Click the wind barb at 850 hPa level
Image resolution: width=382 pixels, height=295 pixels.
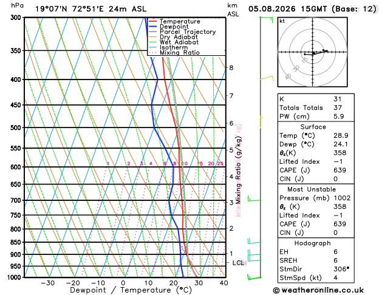click(x=254, y=241)
